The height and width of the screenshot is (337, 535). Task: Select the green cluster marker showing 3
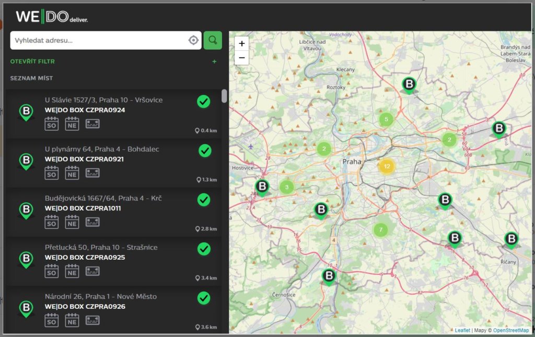point(287,187)
